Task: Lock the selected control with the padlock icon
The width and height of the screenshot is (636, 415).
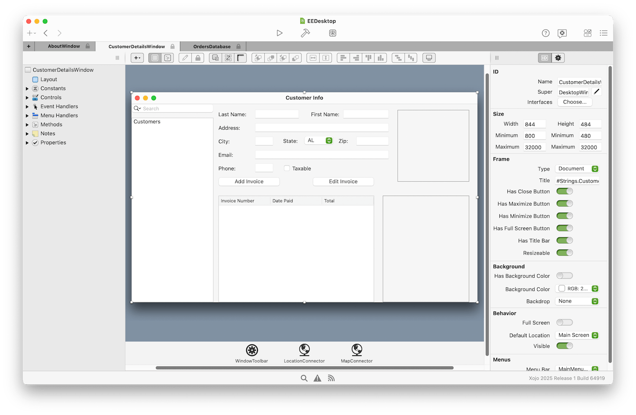Action: (198, 58)
